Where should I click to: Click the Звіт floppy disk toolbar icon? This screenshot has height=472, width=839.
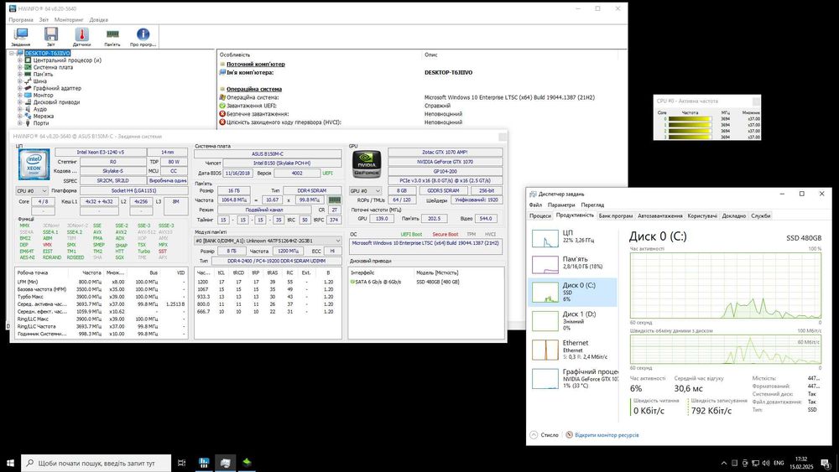[51, 37]
